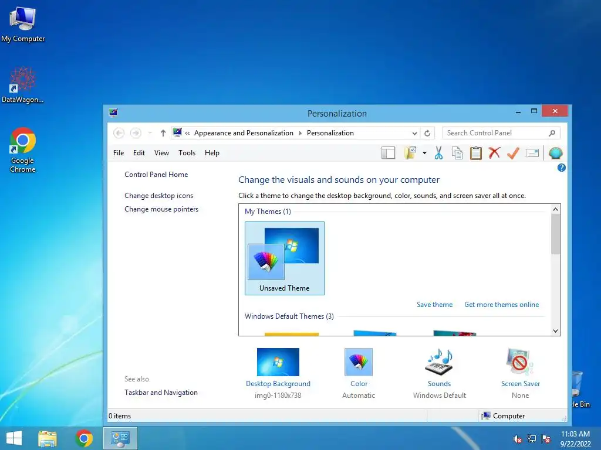Viewport: 601px width, 450px height.
Task: Select the DataWagon desktop shortcut
Action: click(23, 85)
